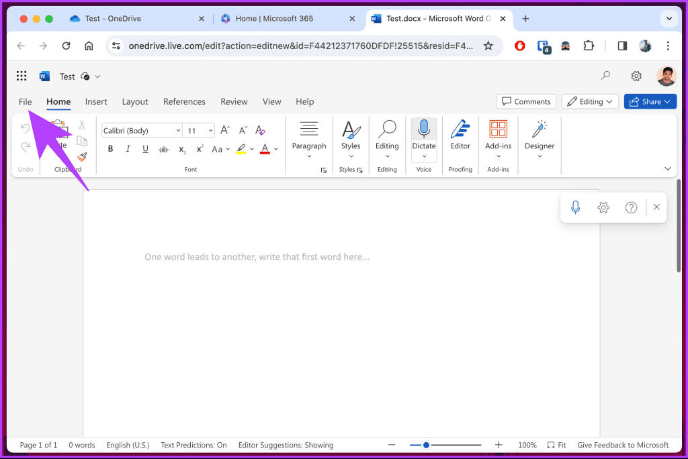The width and height of the screenshot is (688, 459).
Task: Open the File menu
Action: [25, 101]
